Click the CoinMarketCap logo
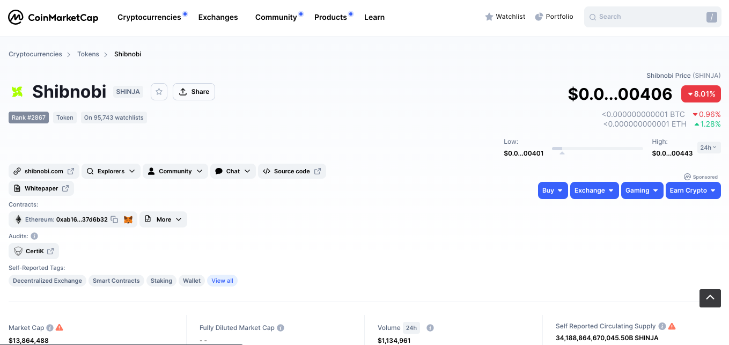Image resolution: width=729 pixels, height=345 pixels. [53, 17]
